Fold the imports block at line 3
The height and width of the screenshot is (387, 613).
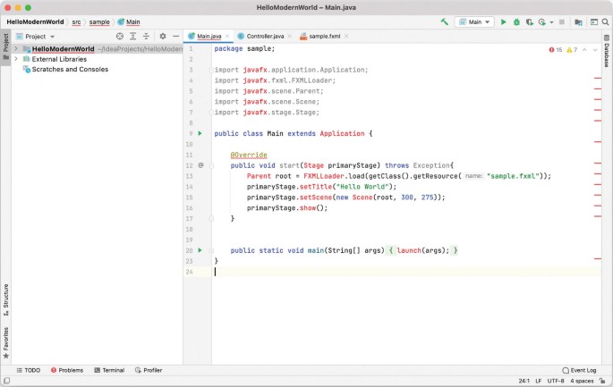click(211, 70)
